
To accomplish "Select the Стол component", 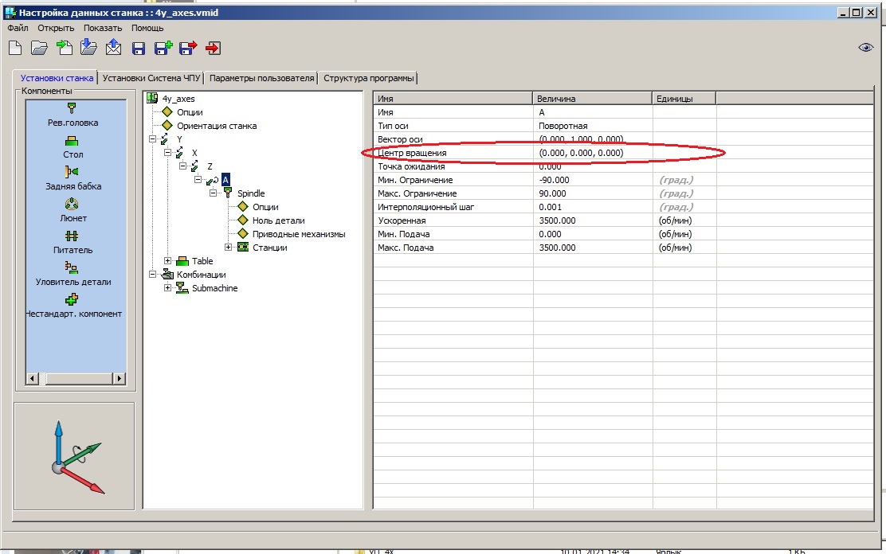I will (x=73, y=147).
